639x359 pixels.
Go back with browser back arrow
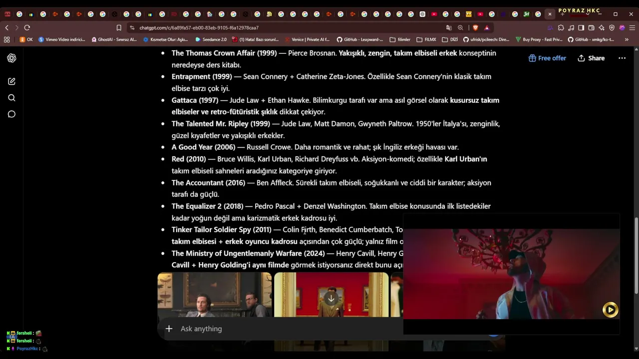(6, 28)
